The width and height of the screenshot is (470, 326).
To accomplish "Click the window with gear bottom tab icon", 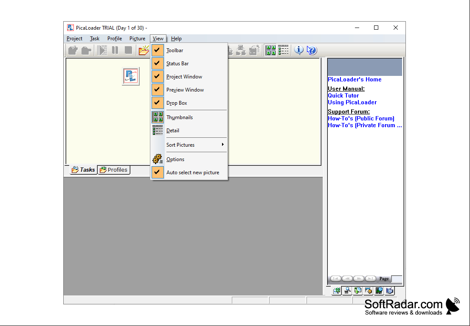I will [x=369, y=290].
